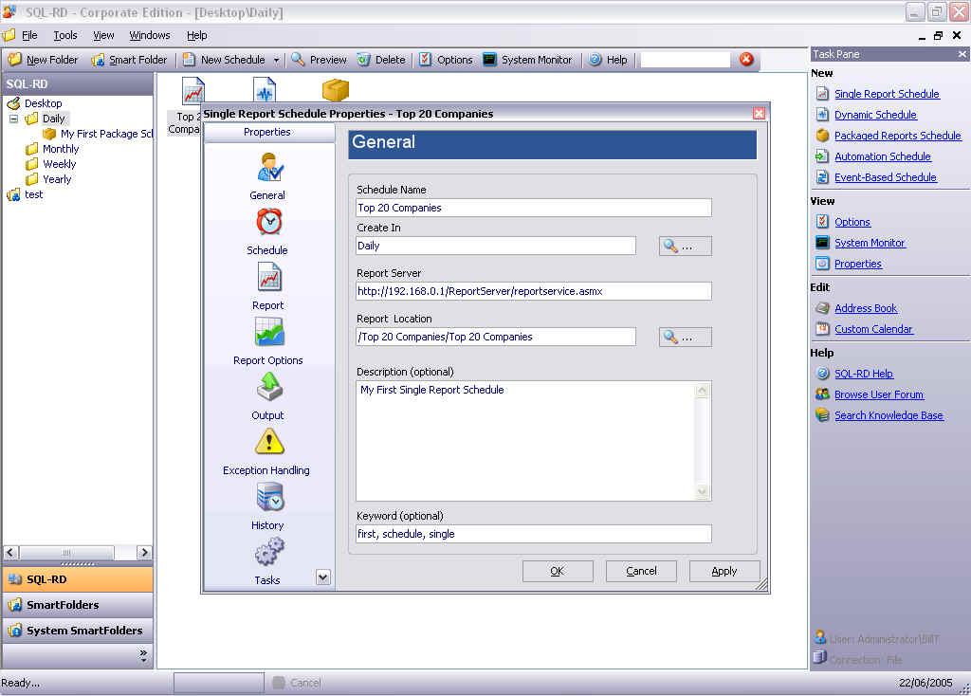This screenshot has height=696, width=971.
Task: Browse for Report Location
Action: (685, 338)
